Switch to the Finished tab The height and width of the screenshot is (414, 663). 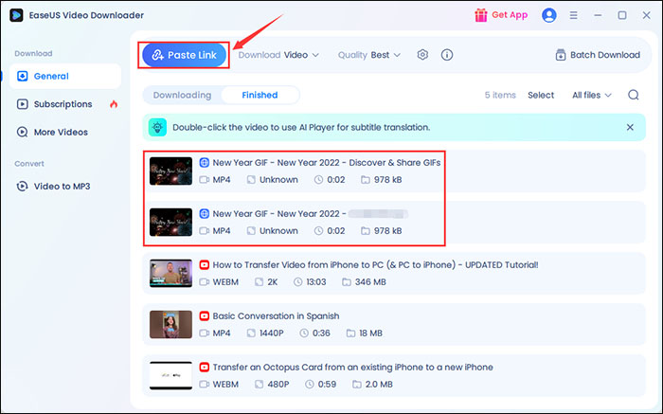coord(260,95)
